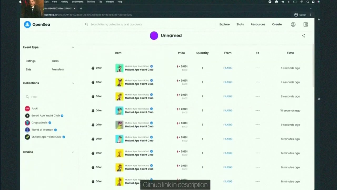
Task: Toggle the Sales event filter
Action: click(x=55, y=61)
